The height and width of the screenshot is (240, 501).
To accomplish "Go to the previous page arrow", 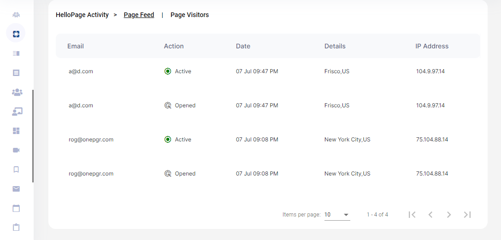I will tap(430, 215).
